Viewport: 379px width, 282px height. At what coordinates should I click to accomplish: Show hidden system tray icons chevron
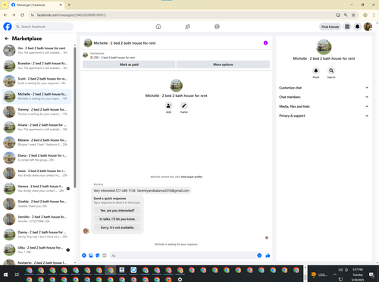pyautogui.click(x=335, y=274)
